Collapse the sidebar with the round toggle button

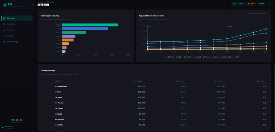[33, 4]
